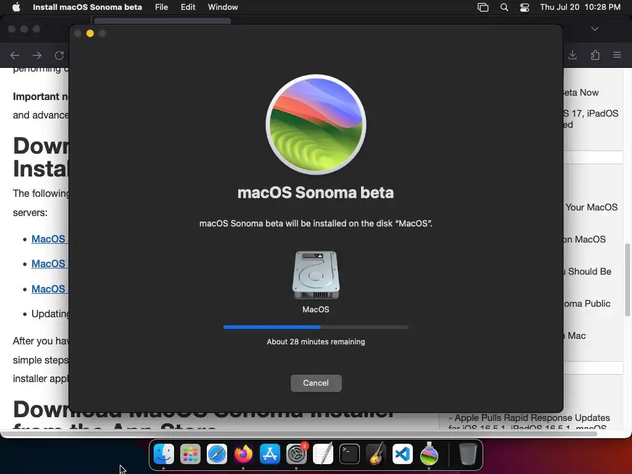Open Terminal from the Dock
The image size is (632, 474).
point(349,454)
